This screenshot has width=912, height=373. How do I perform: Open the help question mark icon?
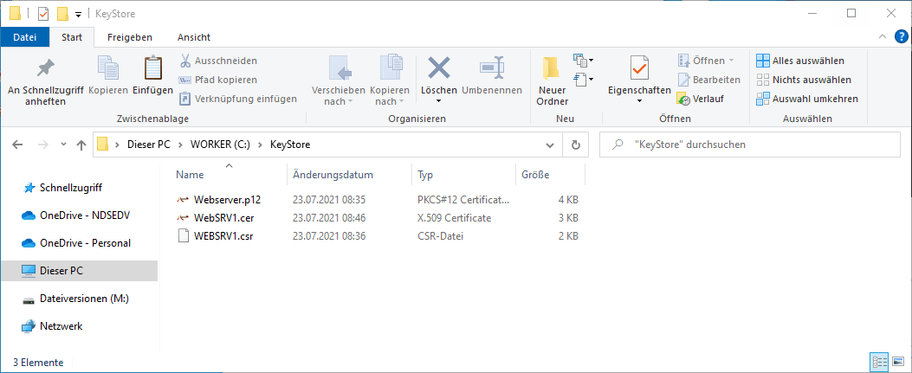point(901,36)
